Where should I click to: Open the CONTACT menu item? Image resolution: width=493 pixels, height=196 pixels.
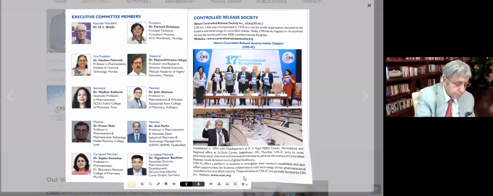(x=311, y=2)
